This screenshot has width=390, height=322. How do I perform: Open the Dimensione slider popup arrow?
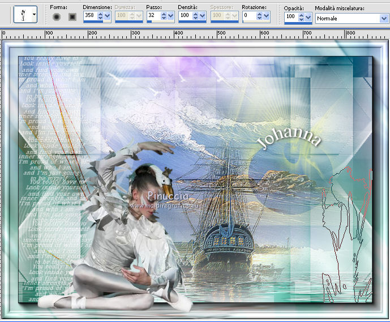pos(107,16)
